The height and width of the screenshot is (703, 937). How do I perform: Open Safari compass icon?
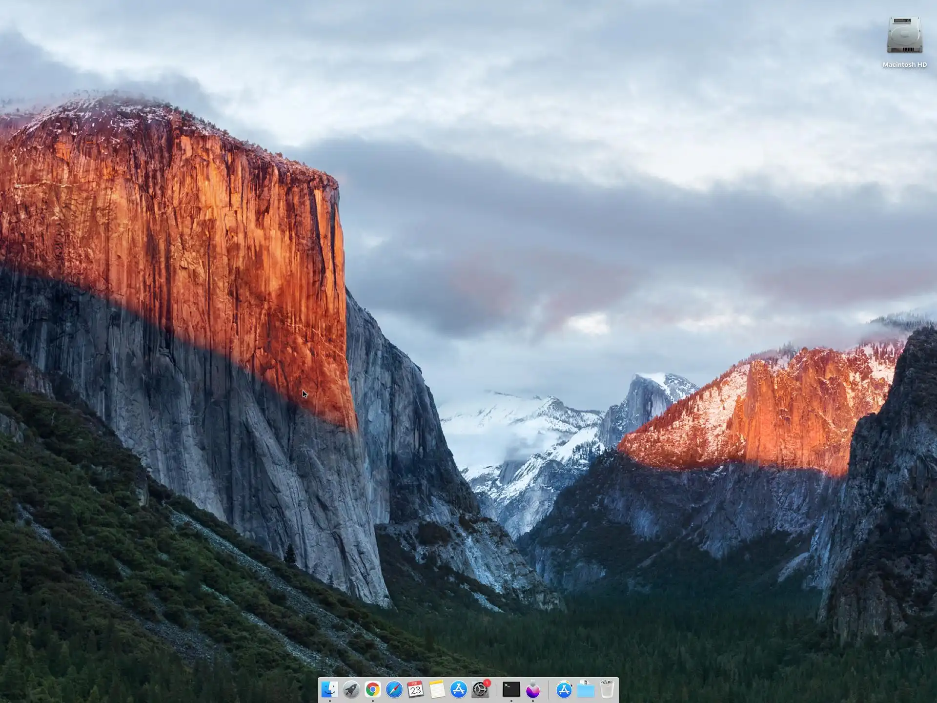(x=394, y=689)
